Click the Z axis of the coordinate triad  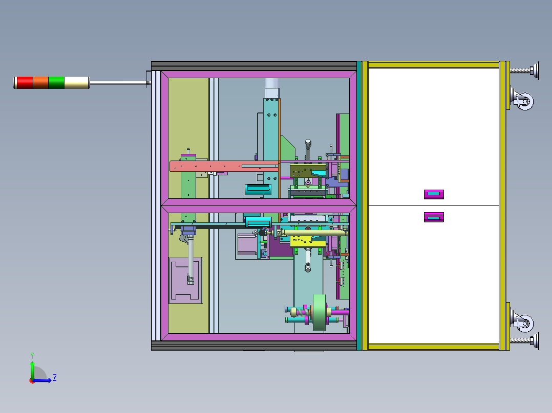(43, 380)
